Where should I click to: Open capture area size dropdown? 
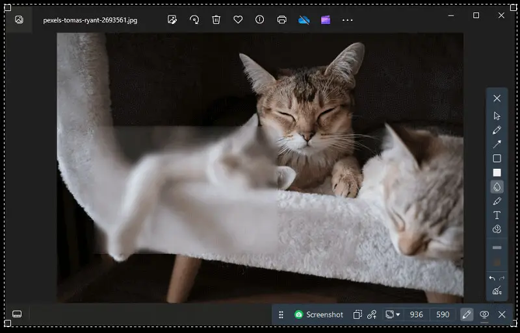[393, 314]
